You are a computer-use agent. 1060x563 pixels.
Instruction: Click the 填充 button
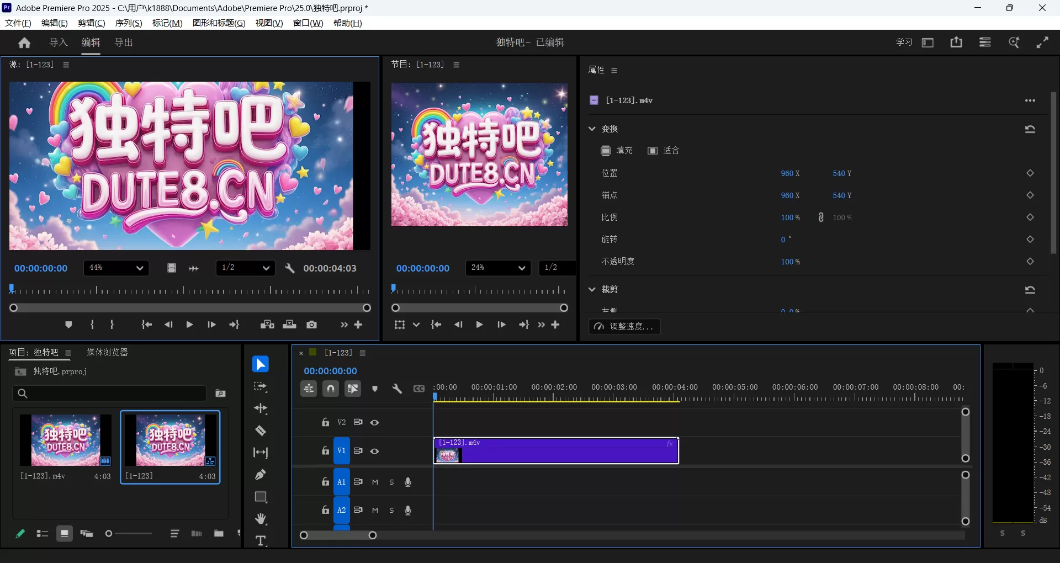click(617, 151)
